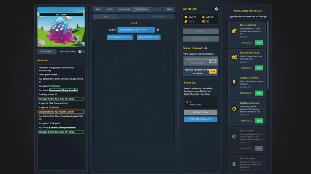Click MAX on Improve Idle DPS upgrade
Screen dimensions: 311x174
pos(213,71)
